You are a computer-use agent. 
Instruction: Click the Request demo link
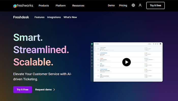[x=45, y=90]
